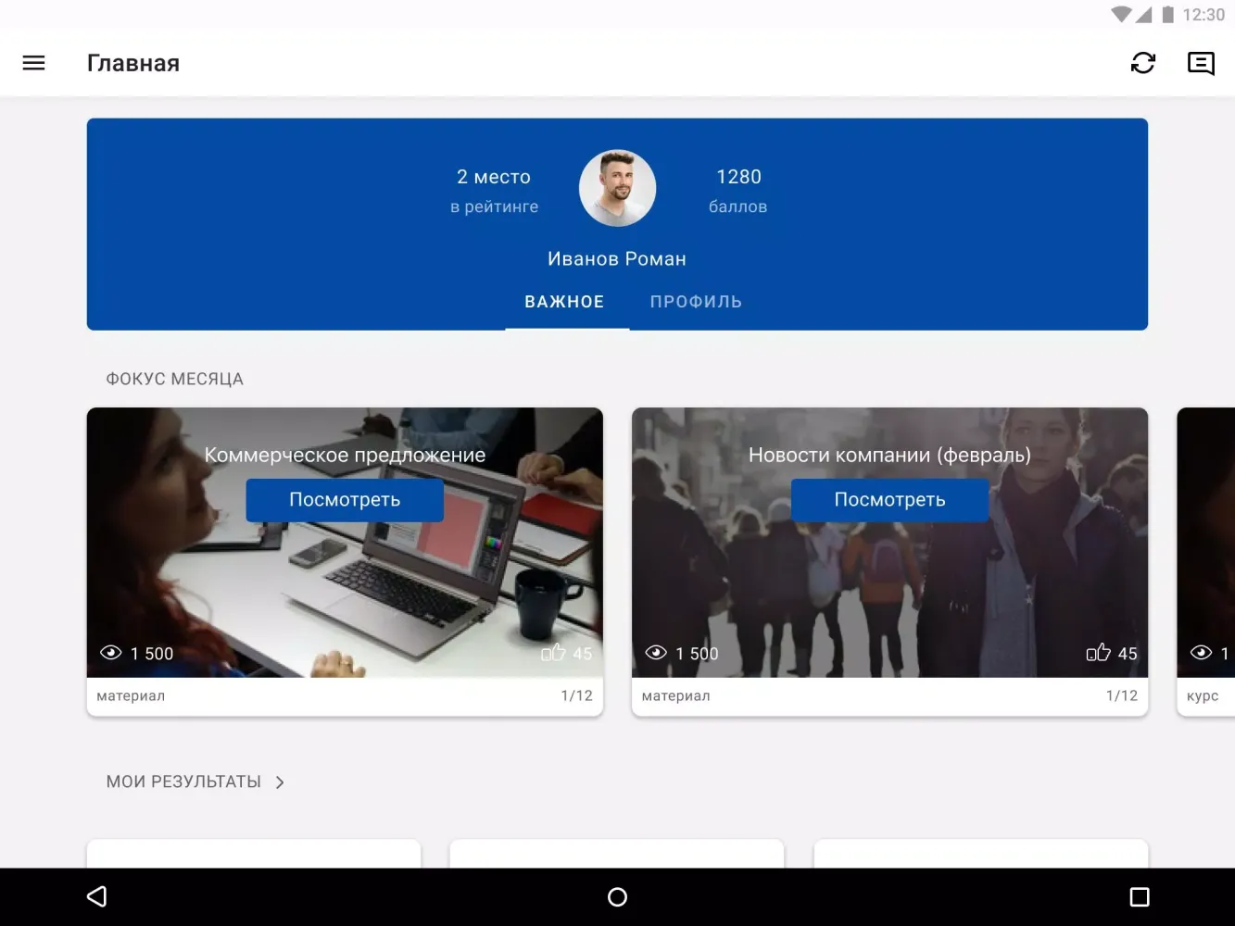Tap the eye views icon on Коммерческое предложение
The height and width of the screenshot is (926, 1235).
pyautogui.click(x=111, y=653)
